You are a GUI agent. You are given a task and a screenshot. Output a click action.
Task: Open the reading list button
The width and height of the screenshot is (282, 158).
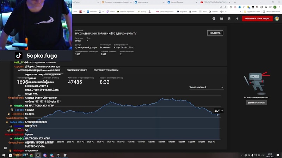(x=271, y=12)
